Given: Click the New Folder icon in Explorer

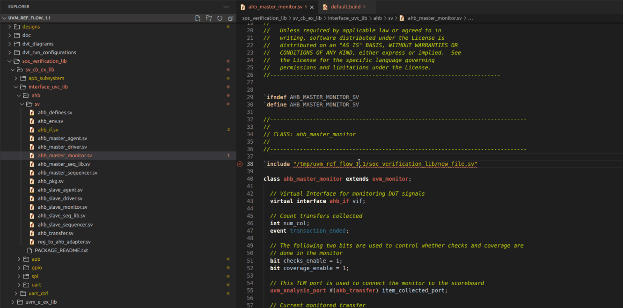Looking at the screenshot, I should (x=209, y=17).
